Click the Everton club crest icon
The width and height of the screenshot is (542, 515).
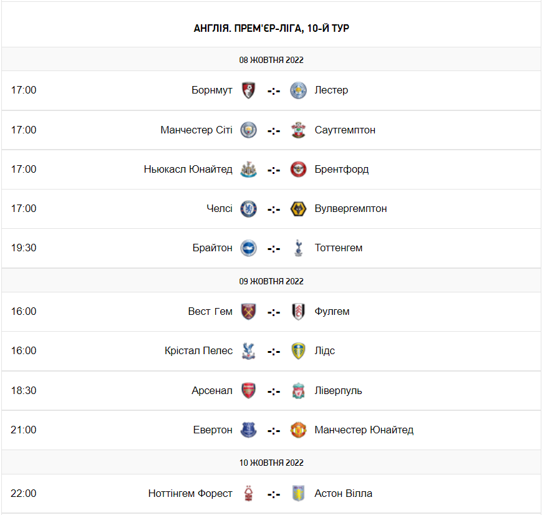249,430
